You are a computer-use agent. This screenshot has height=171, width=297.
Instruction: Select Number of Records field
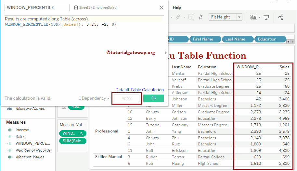click(x=33, y=150)
